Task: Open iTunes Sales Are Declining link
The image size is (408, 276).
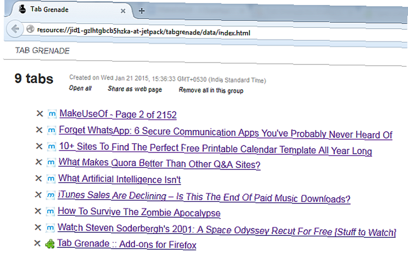Action: [204, 197]
